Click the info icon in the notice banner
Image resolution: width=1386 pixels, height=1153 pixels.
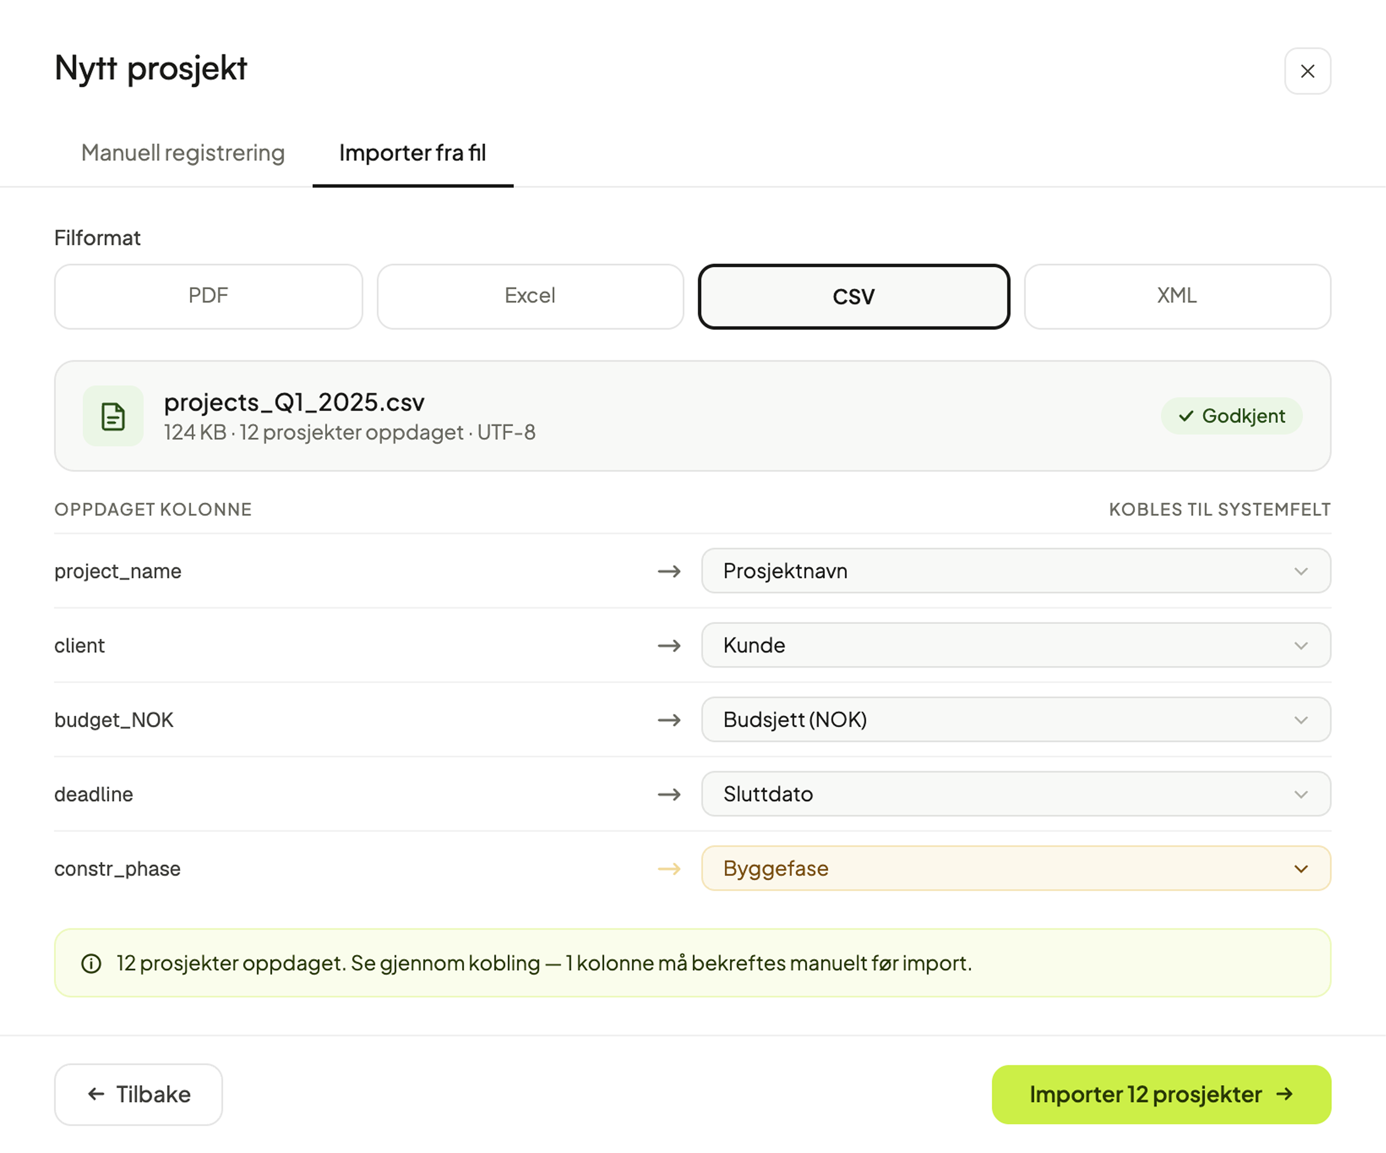[x=91, y=963]
